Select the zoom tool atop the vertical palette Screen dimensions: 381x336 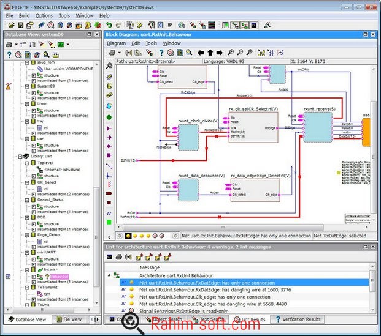click(x=109, y=65)
